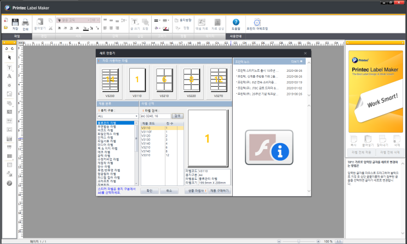Open the font size 10 dropdown
Screen dimensions: 407x244
click(98, 20)
